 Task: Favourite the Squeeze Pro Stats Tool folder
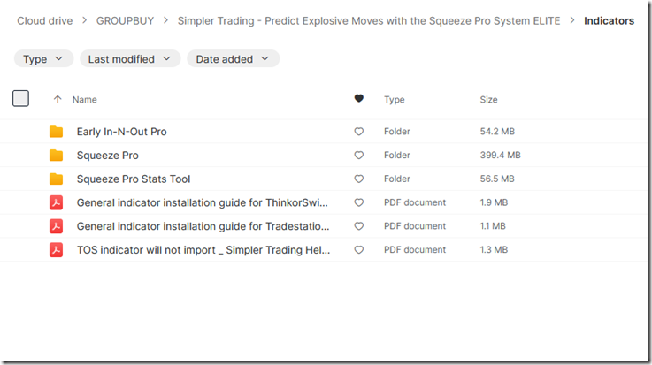[x=359, y=179]
